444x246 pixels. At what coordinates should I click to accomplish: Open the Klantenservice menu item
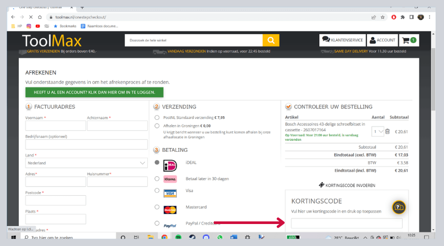click(x=342, y=40)
